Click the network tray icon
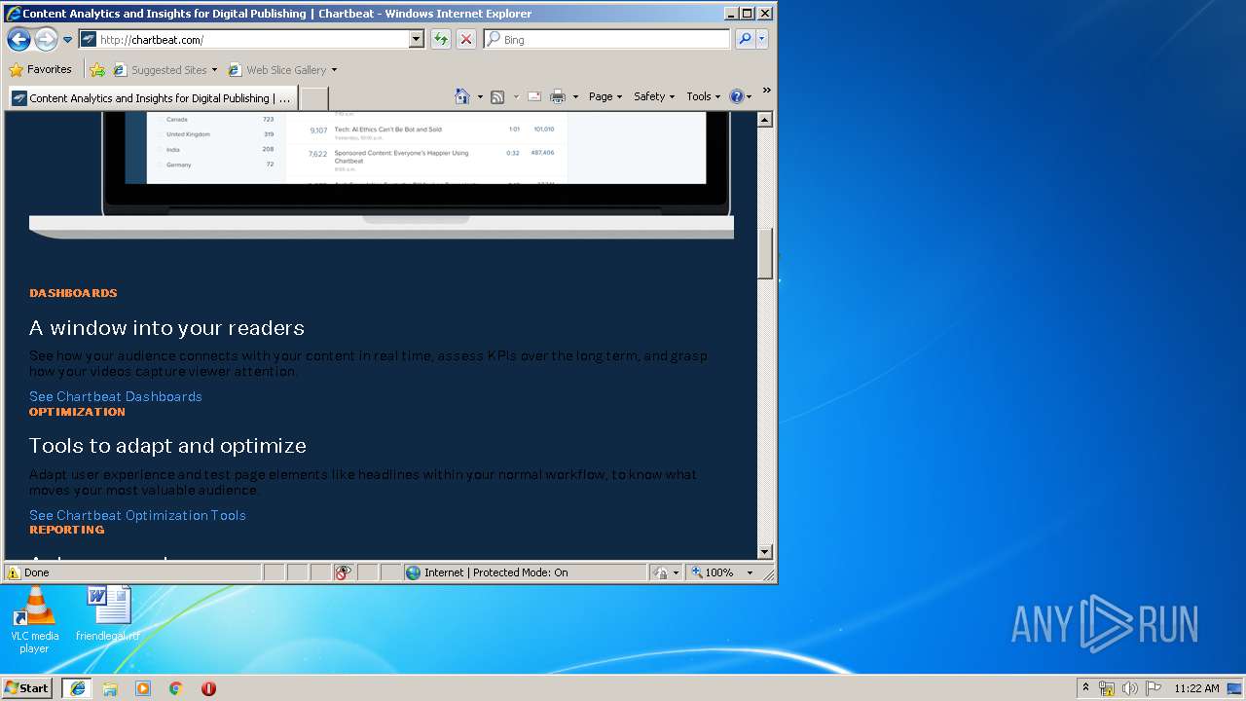Viewport: 1246px width, 701px height. click(x=1107, y=688)
